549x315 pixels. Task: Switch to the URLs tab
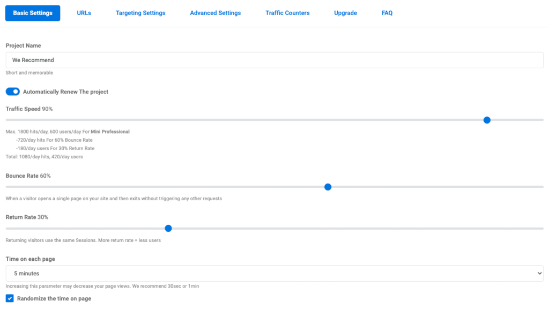pos(84,13)
